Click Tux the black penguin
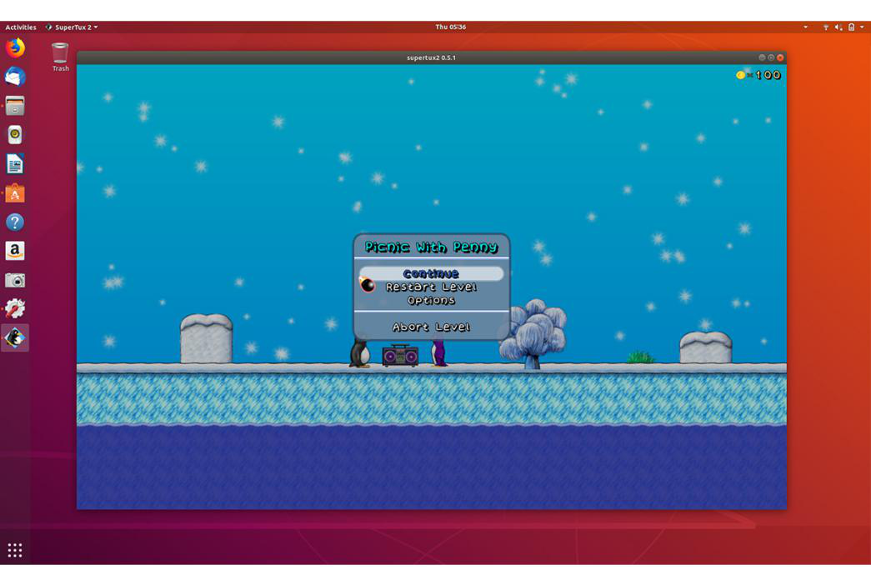This screenshot has width=871, height=580. click(x=360, y=353)
